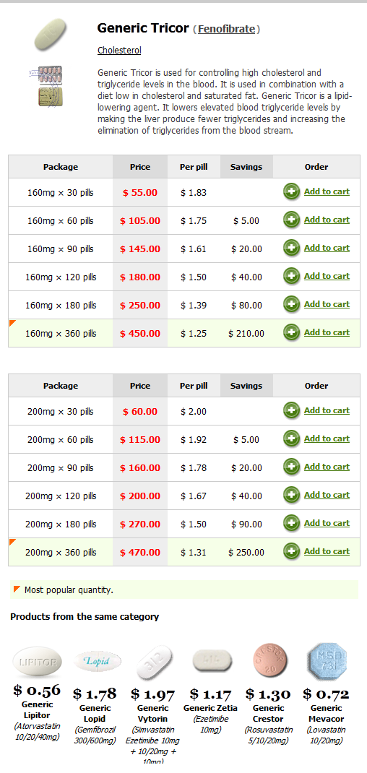
Task: Open the Generic Lipitor pill image
Action: 37,662
